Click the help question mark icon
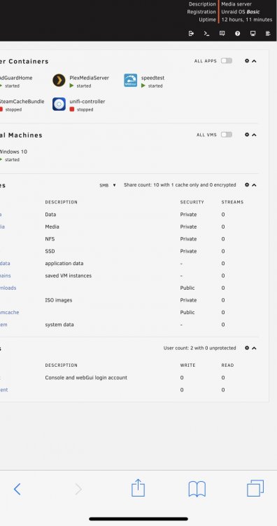 tap(238, 33)
